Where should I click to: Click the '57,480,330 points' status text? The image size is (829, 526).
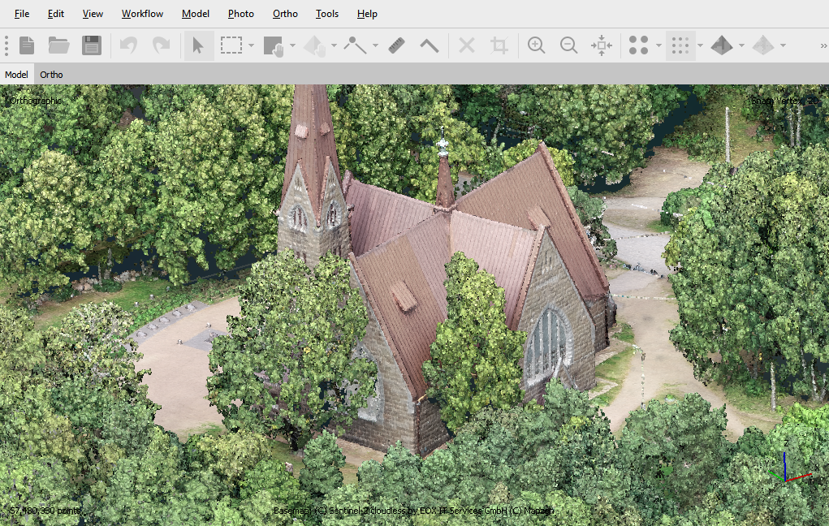coord(45,511)
